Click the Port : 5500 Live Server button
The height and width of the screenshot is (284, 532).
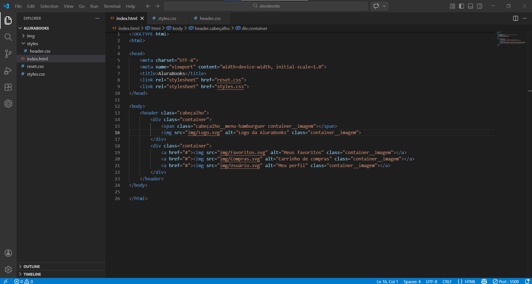pyautogui.click(x=506, y=282)
